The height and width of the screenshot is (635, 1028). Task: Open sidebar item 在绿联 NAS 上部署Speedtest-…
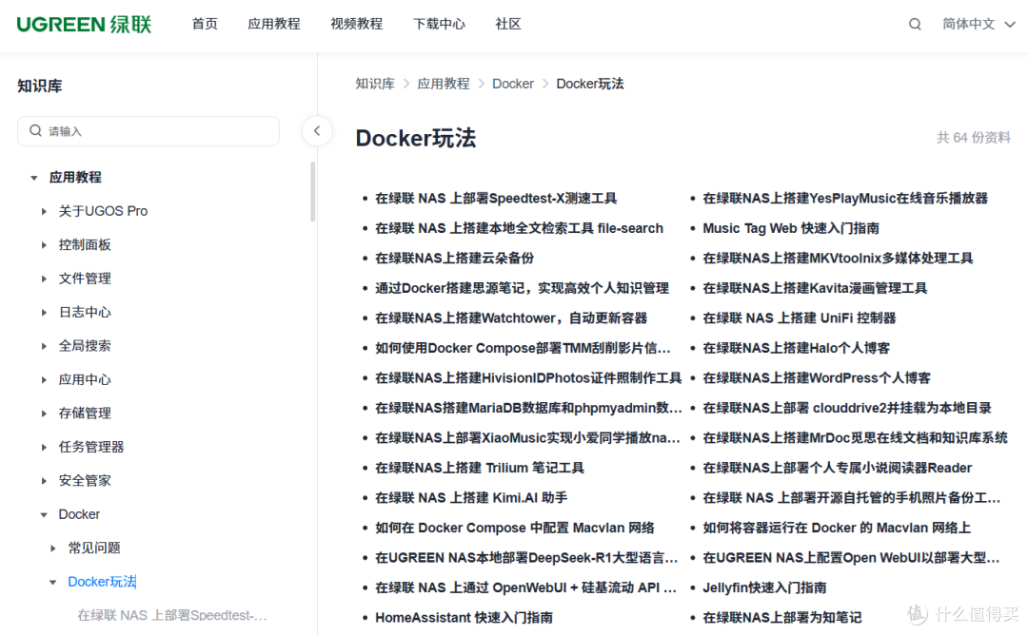point(171,615)
